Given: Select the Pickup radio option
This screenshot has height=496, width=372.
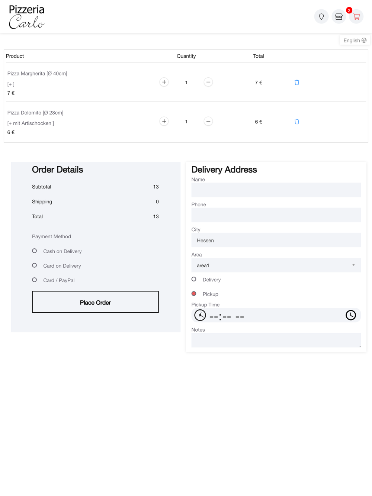Looking at the screenshot, I should 194,294.
